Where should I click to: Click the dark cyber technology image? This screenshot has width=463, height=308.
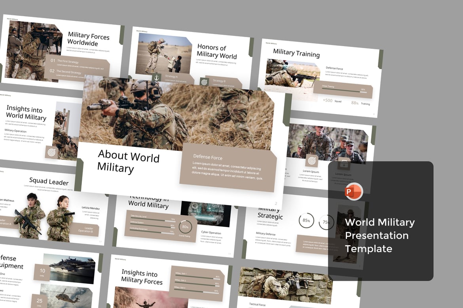[x=206, y=214]
